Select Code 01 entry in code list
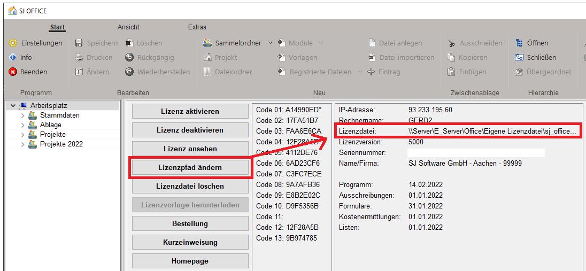The width and height of the screenshot is (586, 271). [289, 110]
